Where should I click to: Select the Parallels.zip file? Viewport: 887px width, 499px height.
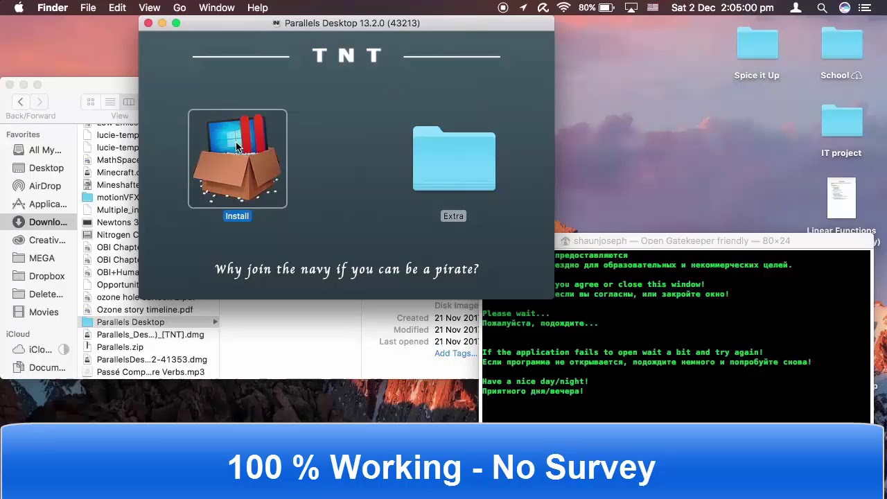(x=150, y=347)
